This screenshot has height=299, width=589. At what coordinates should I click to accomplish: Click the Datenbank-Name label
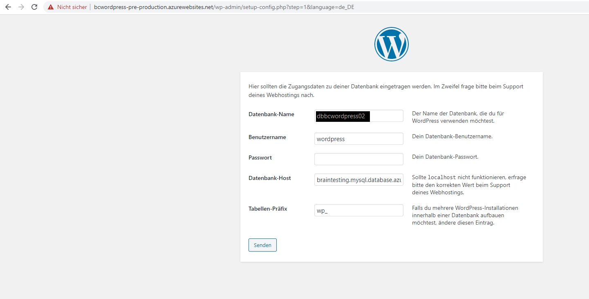(271, 114)
